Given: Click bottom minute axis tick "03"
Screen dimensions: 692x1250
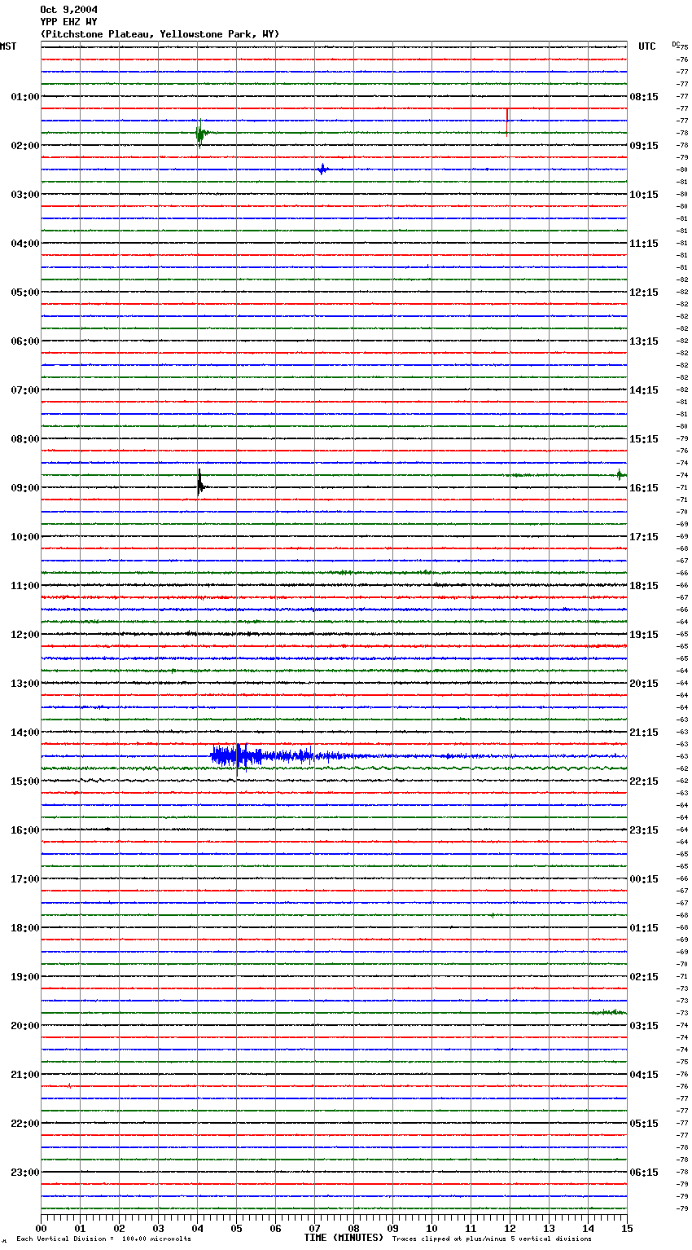Looking at the screenshot, I should (158, 1228).
